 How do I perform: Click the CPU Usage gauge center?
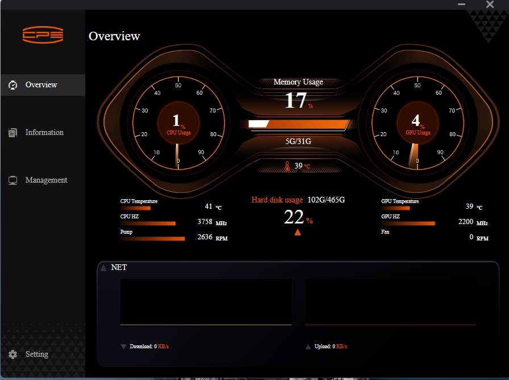pyautogui.click(x=178, y=123)
